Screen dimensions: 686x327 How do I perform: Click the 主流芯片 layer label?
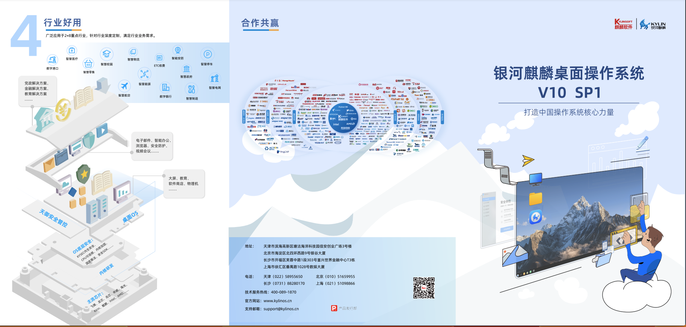point(95,298)
